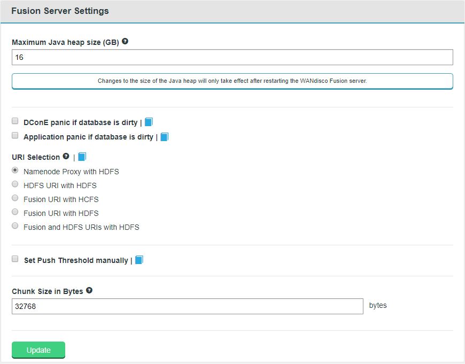This screenshot has width=465, height=364.
Task: Enable Application panic if database is dirty
Action: [14, 135]
